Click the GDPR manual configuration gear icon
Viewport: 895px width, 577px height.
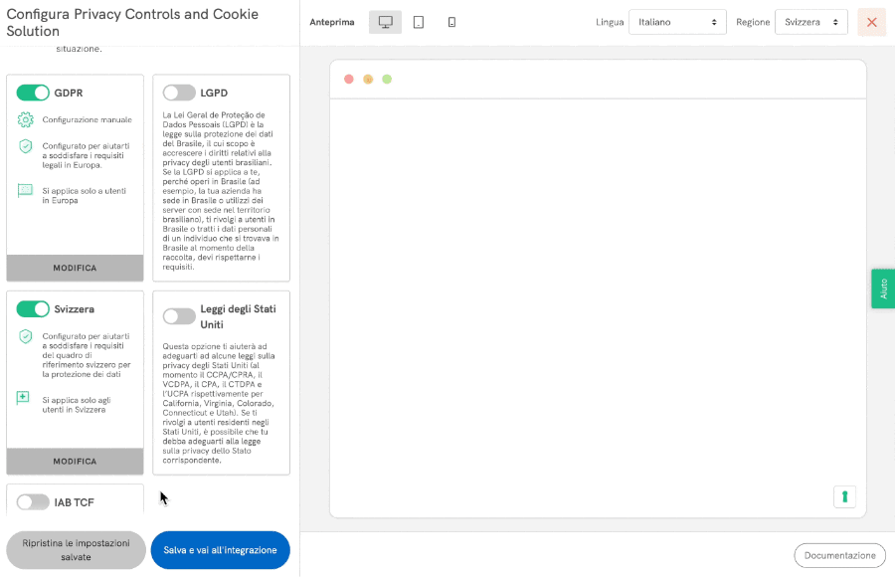[x=26, y=119]
